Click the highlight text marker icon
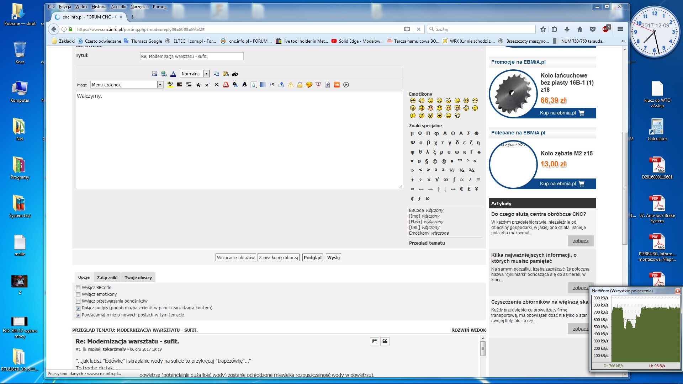Image resolution: width=683 pixels, height=384 pixels. [x=170, y=85]
